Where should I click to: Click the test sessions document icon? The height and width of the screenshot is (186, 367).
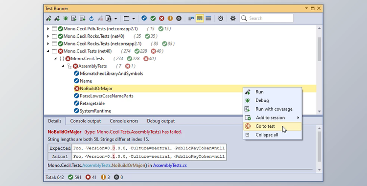tap(108, 18)
